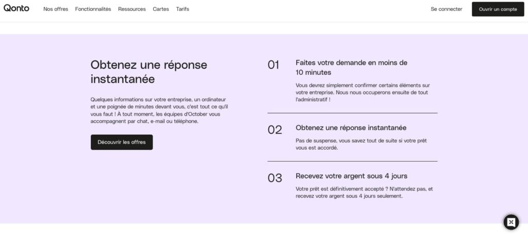The height and width of the screenshot is (237, 528).
Task: Click the paragraph starting Quelques informations sur votre entreprise
Action: point(160,110)
